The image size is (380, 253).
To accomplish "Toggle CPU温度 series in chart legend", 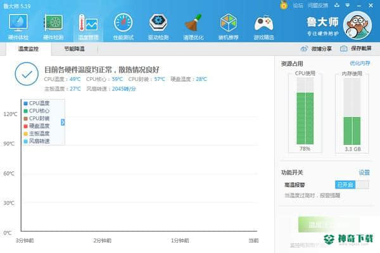I will click(x=37, y=103).
